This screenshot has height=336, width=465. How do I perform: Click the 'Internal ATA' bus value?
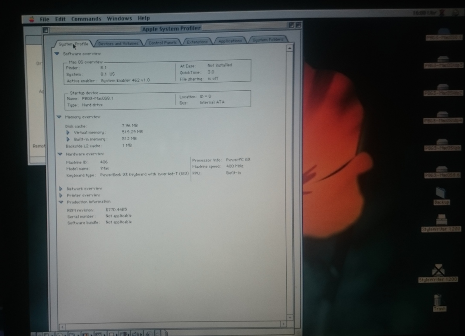[212, 103]
